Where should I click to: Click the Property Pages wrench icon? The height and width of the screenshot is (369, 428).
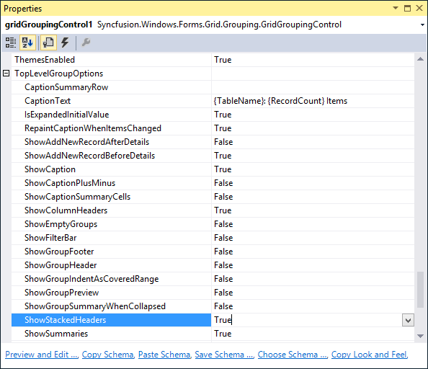pyautogui.click(x=86, y=43)
